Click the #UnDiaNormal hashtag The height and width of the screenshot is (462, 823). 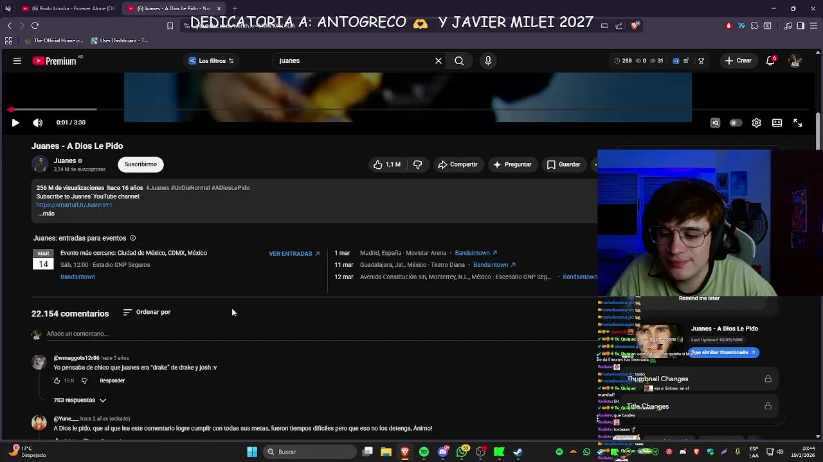190,188
